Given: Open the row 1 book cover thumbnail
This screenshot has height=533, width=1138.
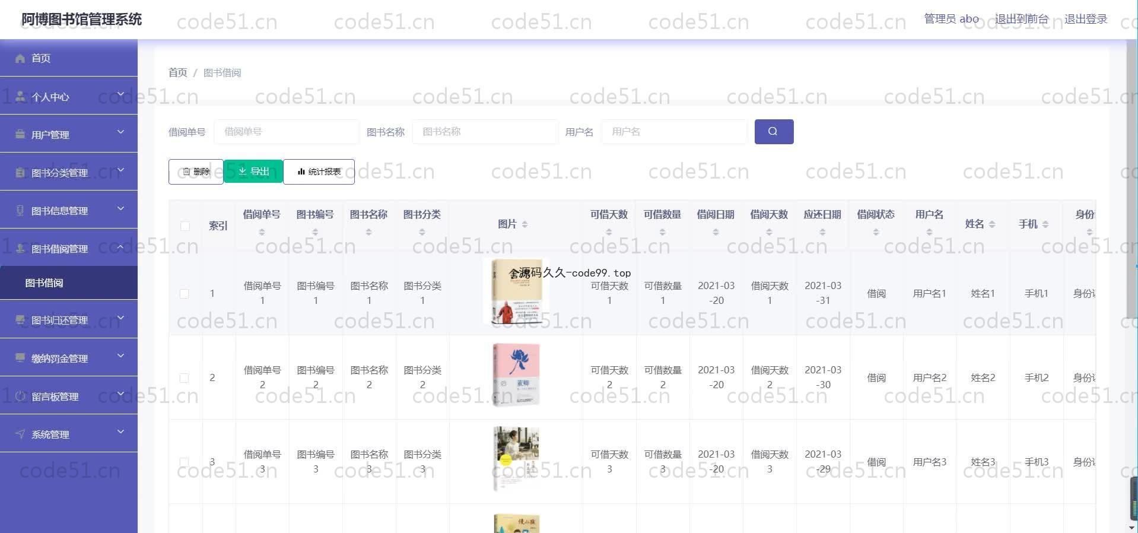Looking at the screenshot, I should 516,291.
